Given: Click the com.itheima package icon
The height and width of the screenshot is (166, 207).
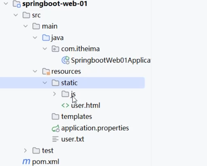Looking at the screenshot, I should [x=55, y=49].
